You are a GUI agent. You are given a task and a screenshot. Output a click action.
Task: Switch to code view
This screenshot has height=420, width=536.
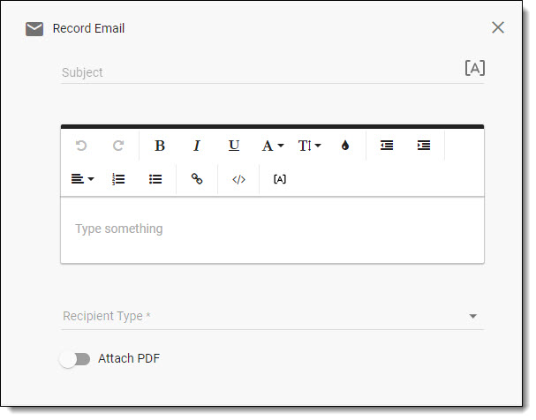pos(238,179)
